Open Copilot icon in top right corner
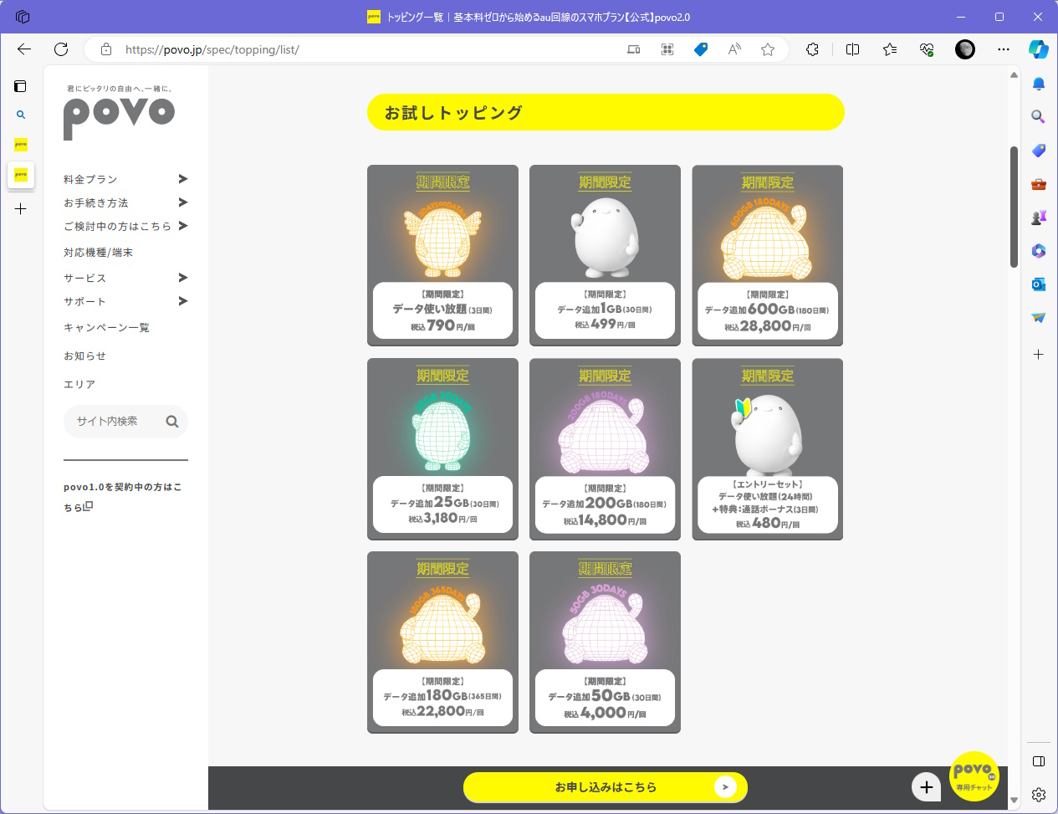Image resolution: width=1058 pixels, height=814 pixels. (x=1038, y=49)
